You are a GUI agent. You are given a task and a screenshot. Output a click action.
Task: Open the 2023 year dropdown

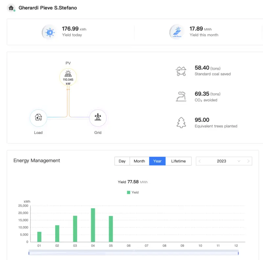224,161
